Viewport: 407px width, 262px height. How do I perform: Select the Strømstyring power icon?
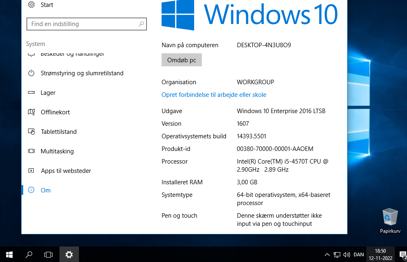click(x=31, y=73)
